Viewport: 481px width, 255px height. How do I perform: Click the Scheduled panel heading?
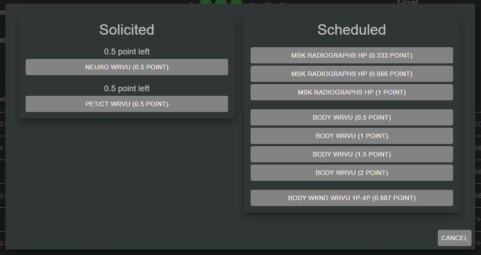coord(351,30)
